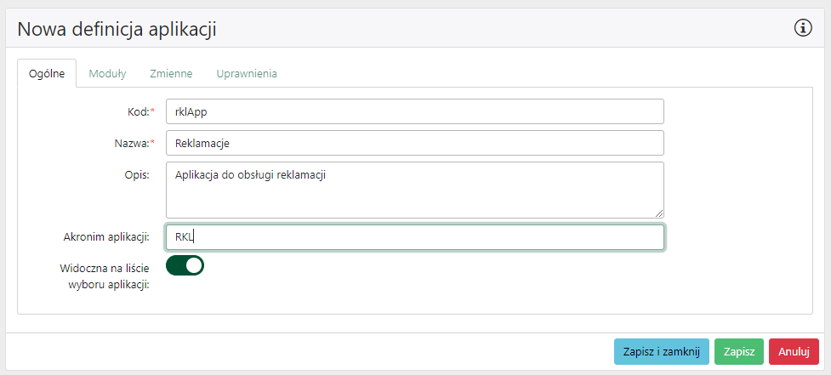The width and height of the screenshot is (831, 375).
Task: Click the green Zapisz button
Action: click(738, 352)
